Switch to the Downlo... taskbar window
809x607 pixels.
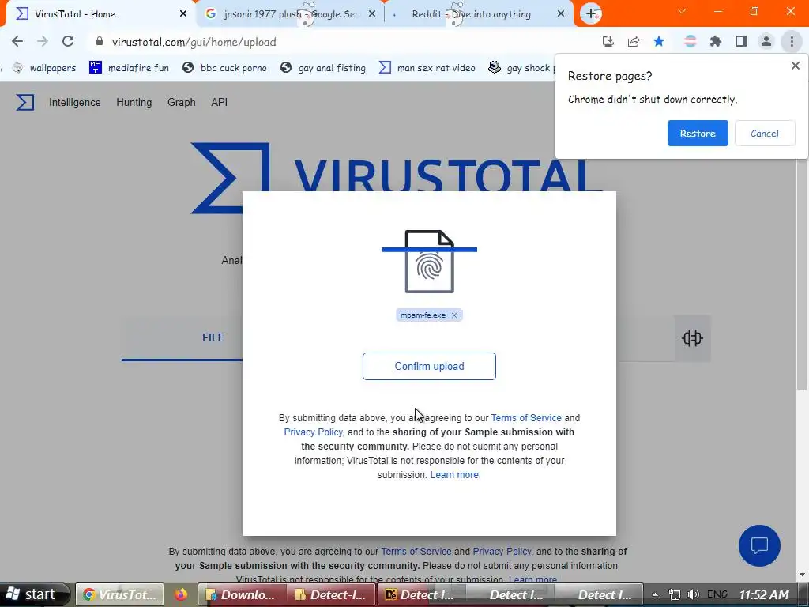pos(242,594)
